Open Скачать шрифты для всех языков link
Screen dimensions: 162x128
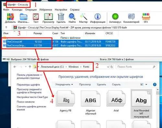(x=31, y=108)
